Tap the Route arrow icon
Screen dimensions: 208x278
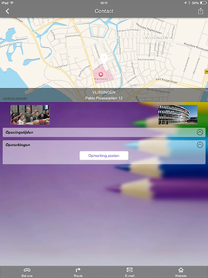pos(78,270)
